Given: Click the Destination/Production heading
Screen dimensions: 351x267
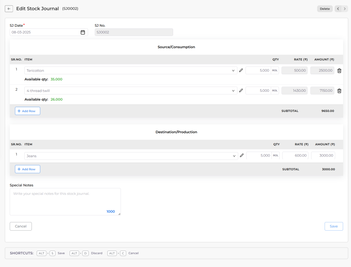Looking at the screenshot, I should coord(176,132).
